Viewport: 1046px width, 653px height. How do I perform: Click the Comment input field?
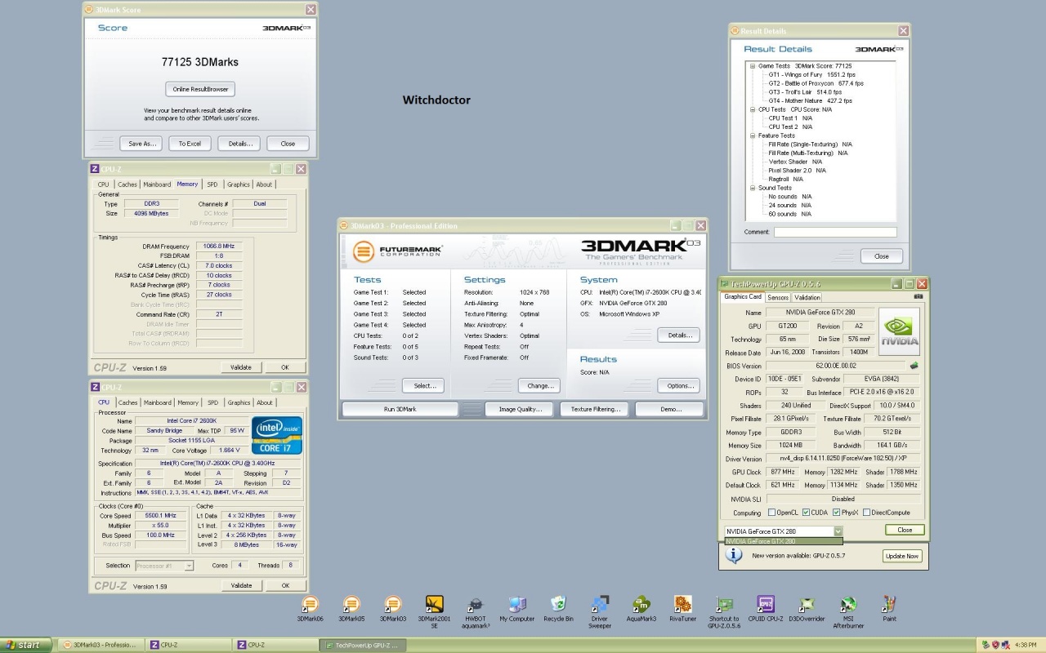(834, 233)
